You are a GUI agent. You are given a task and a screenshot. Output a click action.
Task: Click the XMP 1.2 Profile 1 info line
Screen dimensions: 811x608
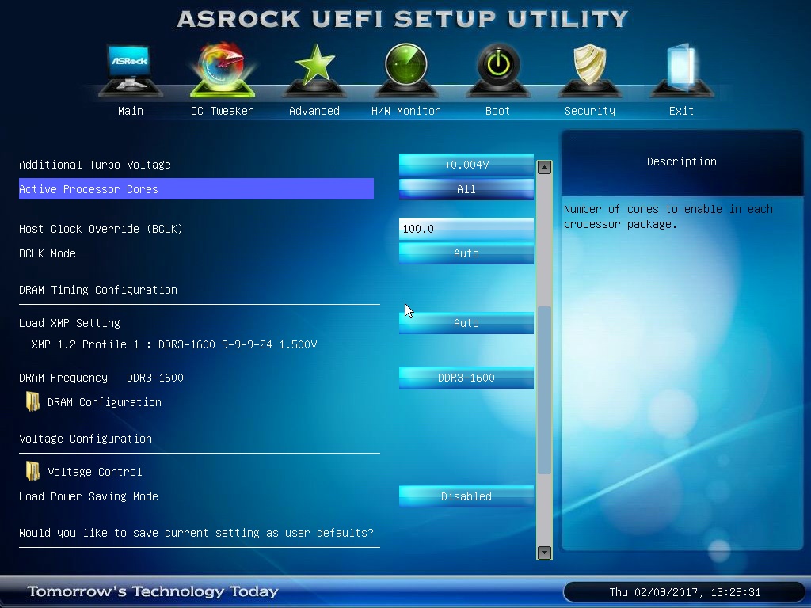[x=174, y=344]
